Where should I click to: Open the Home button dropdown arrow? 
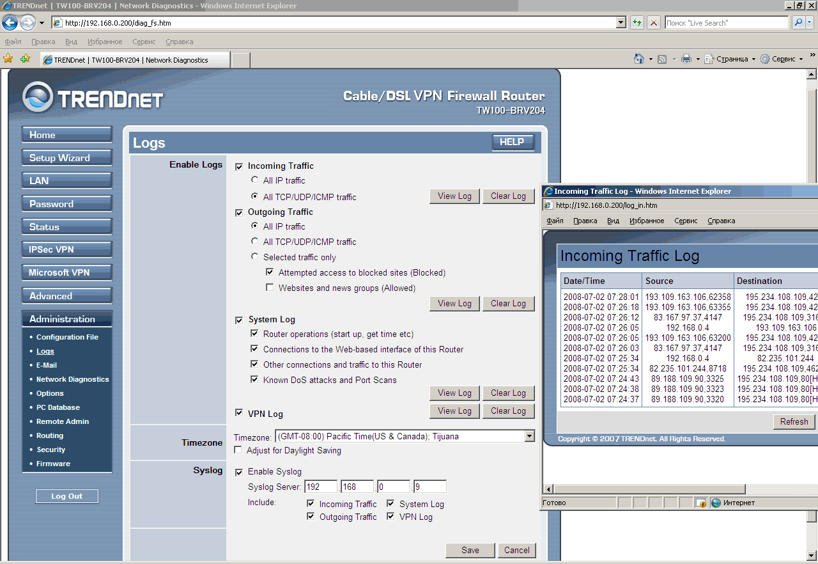point(651,59)
